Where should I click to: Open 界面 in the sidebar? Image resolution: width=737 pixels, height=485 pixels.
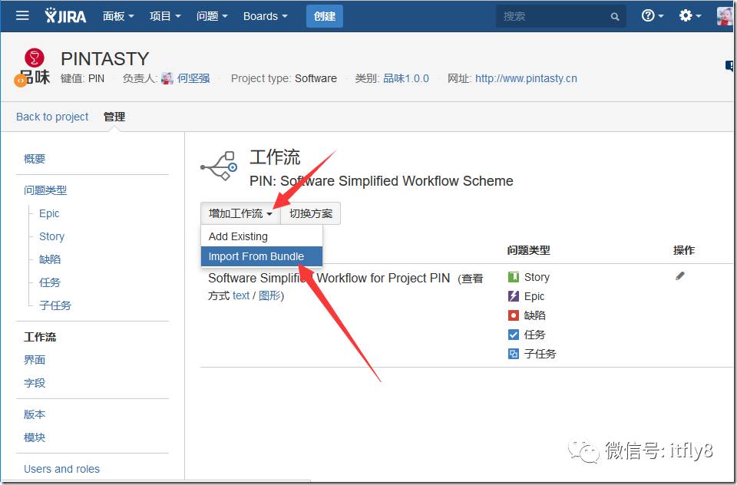pos(35,360)
